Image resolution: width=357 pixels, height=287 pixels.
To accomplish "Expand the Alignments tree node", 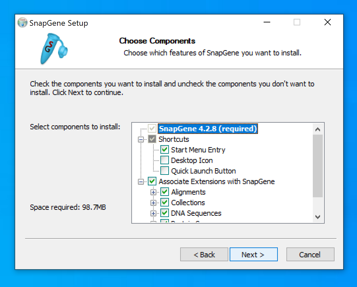I will [153, 192].
